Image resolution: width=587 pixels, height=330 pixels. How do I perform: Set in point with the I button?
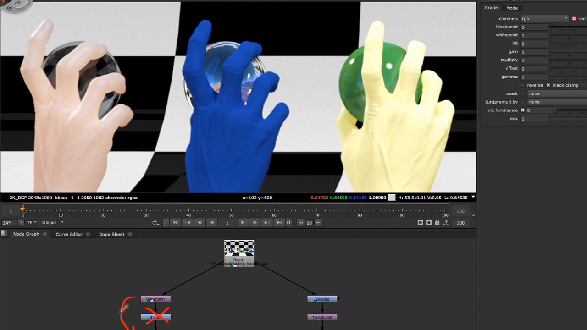point(166,223)
